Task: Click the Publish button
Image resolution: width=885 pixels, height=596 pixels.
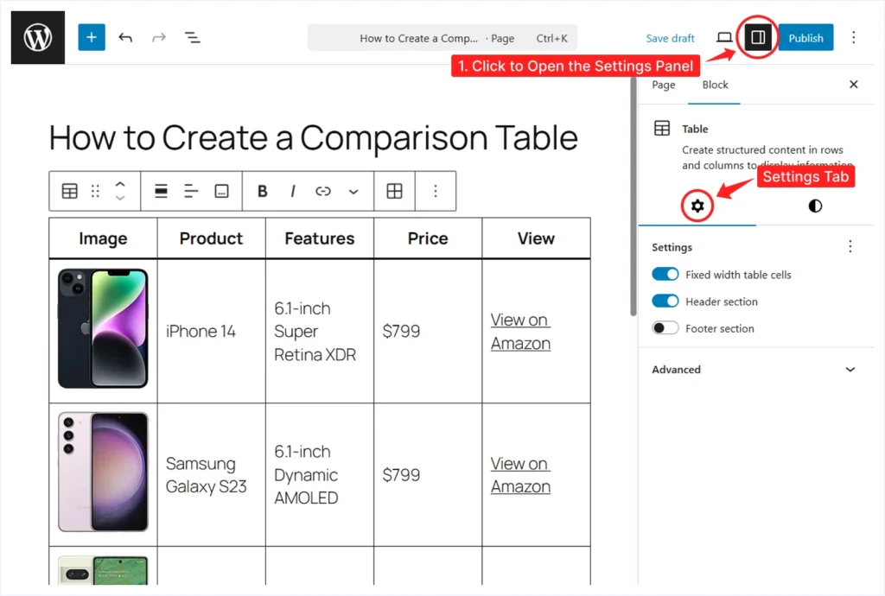Action: click(x=805, y=38)
